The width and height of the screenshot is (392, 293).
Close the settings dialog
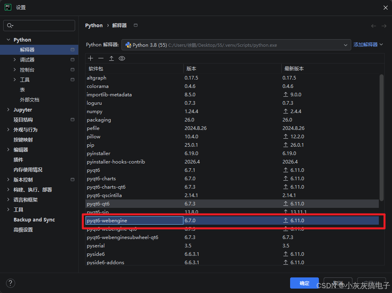(386, 8)
